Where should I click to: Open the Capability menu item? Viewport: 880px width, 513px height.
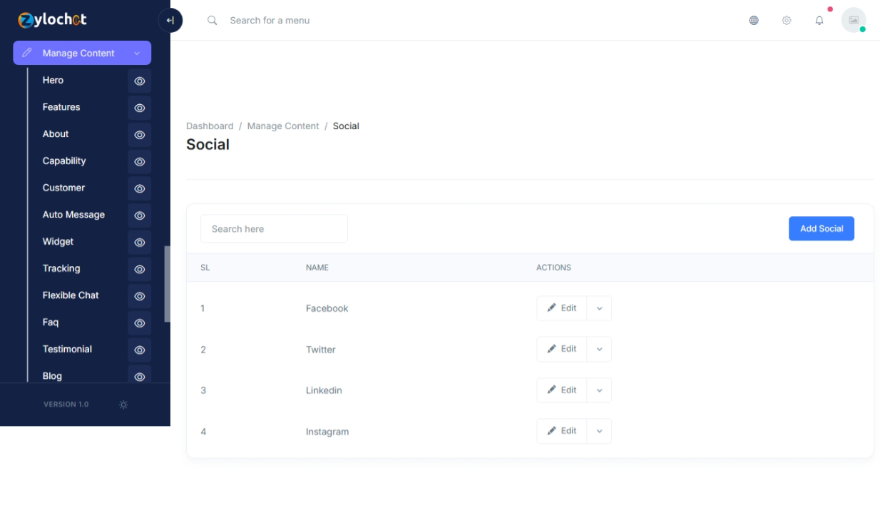click(64, 161)
